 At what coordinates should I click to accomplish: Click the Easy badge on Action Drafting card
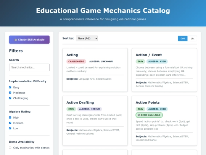tap(71, 109)
